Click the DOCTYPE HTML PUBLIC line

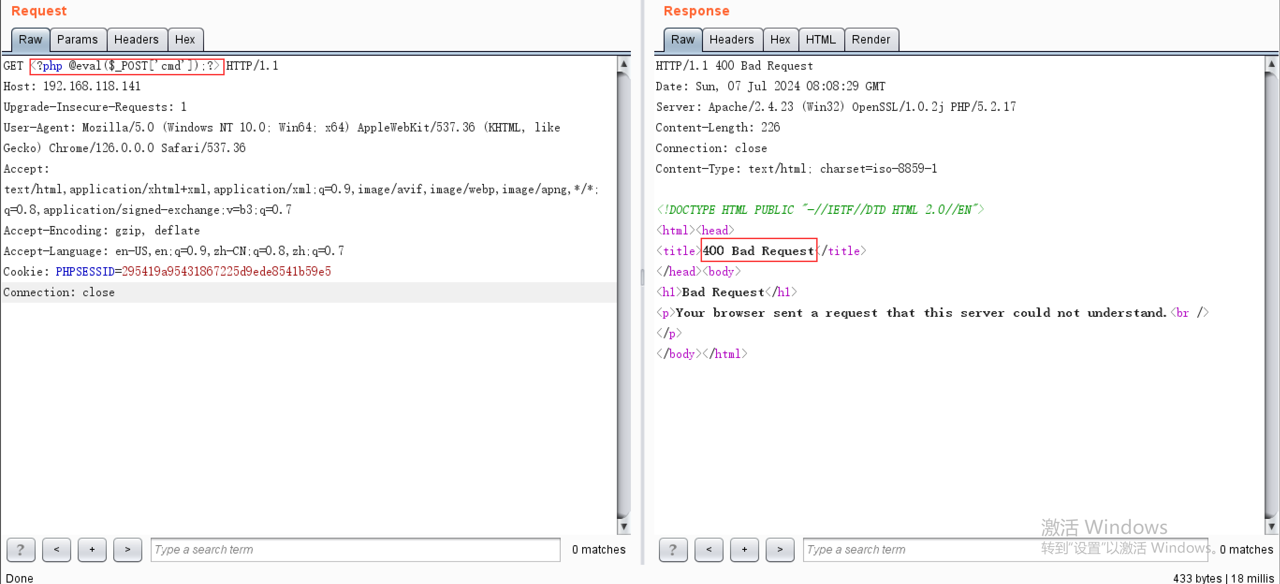coord(820,210)
